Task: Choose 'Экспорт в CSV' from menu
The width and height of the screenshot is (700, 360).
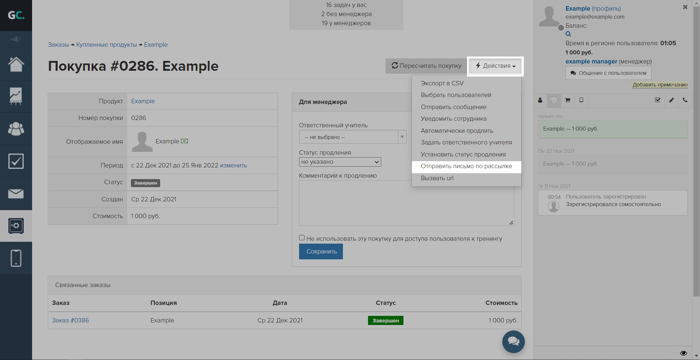Action: point(442,83)
